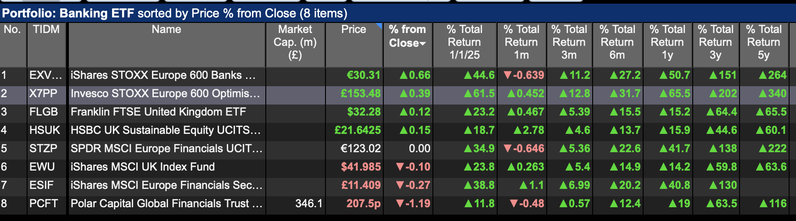Click the price £21.6425
796x221 pixels.
pos(358,130)
